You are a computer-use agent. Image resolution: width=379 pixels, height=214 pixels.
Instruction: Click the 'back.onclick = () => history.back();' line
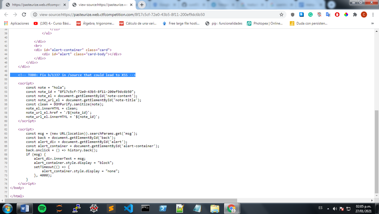[x=62, y=150]
